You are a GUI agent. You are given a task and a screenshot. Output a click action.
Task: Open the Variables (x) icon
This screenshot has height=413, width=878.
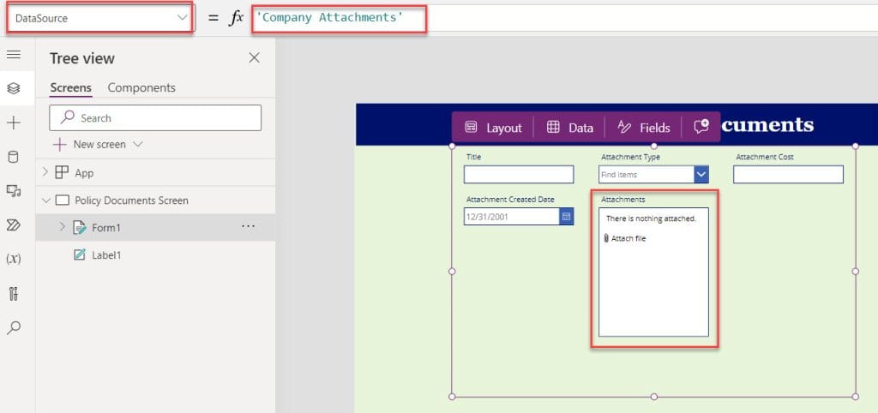[x=14, y=259]
